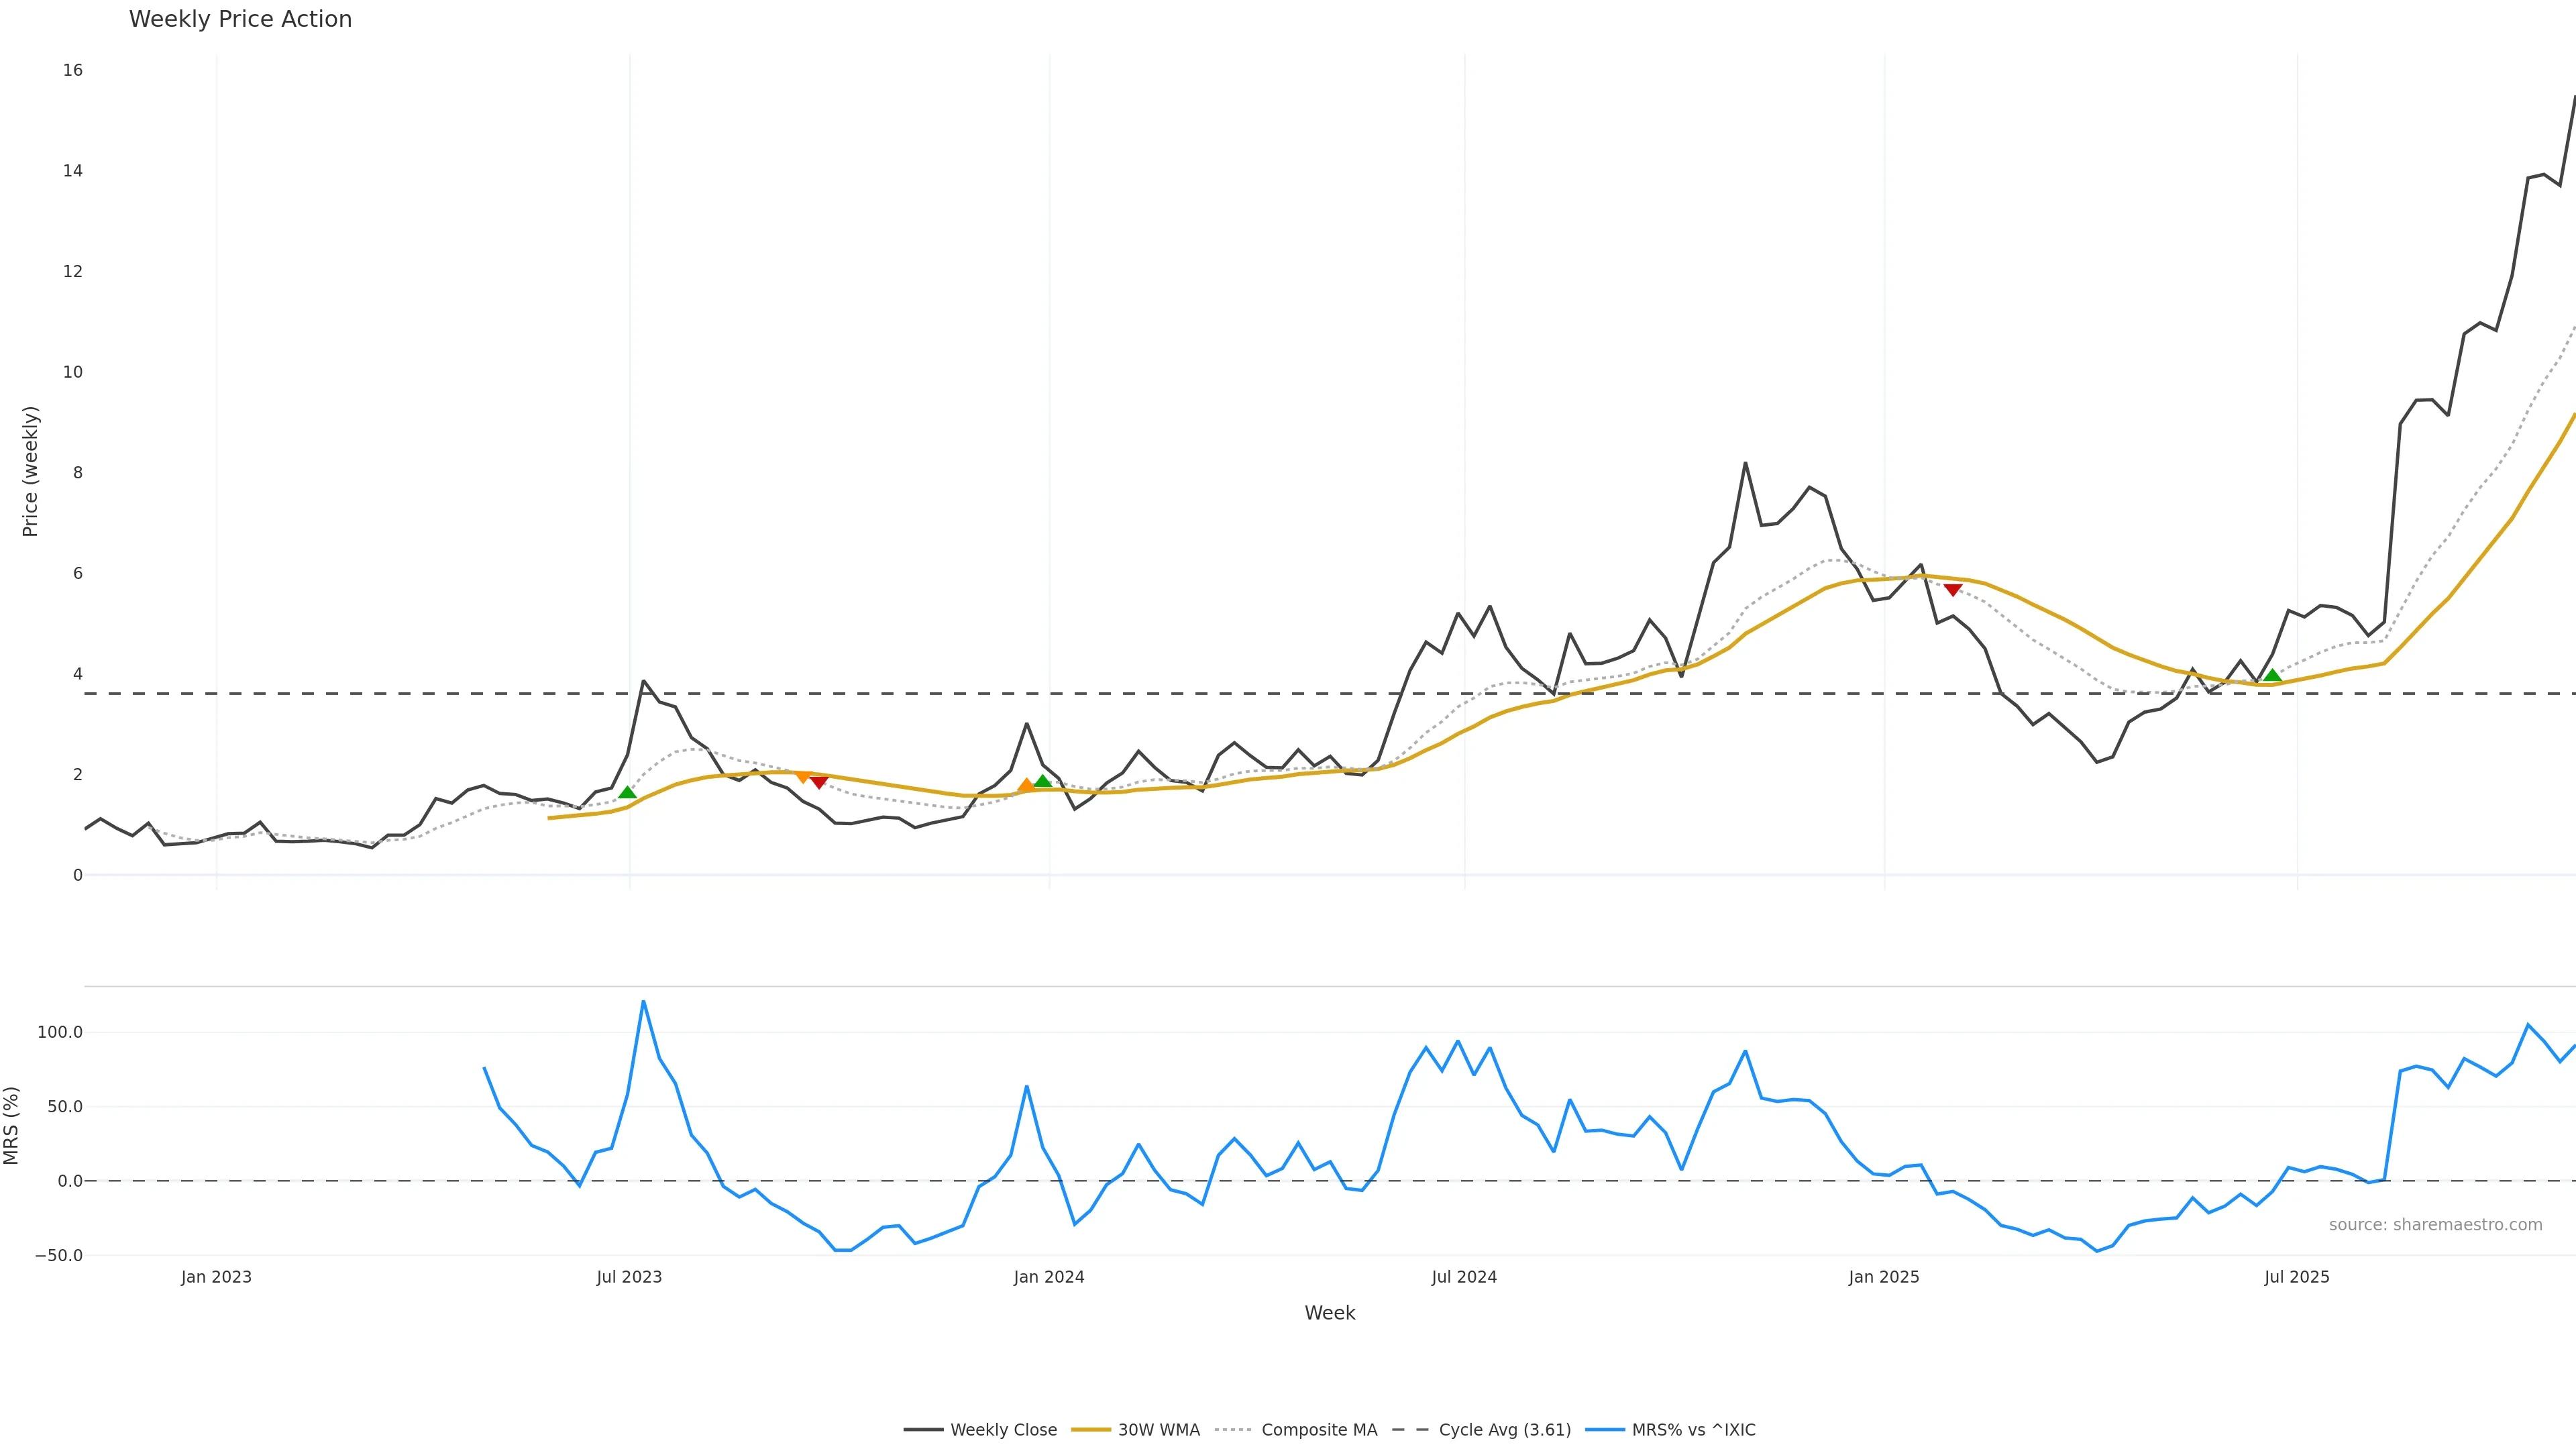The image size is (2576, 1449).
Task: Click the orange marker beside the 2023 red triangle
Action: point(802,776)
